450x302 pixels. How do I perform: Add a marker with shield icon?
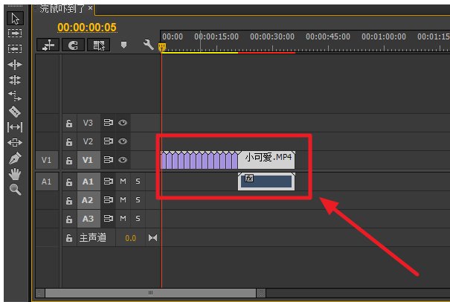coord(123,45)
